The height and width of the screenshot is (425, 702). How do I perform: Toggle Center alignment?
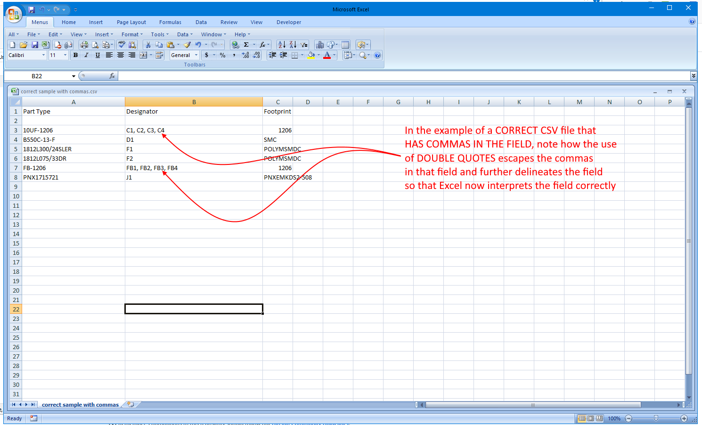pyautogui.click(x=121, y=55)
